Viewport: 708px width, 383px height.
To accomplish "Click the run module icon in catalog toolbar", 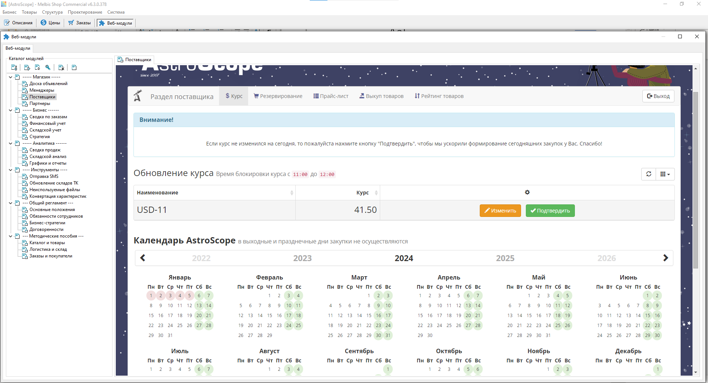I will pos(27,67).
